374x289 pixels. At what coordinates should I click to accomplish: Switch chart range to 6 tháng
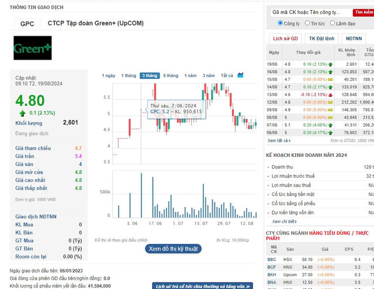point(171,75)
